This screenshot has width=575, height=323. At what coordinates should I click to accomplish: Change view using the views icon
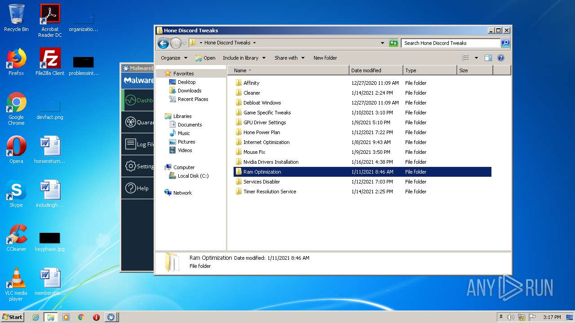(465, 58)
